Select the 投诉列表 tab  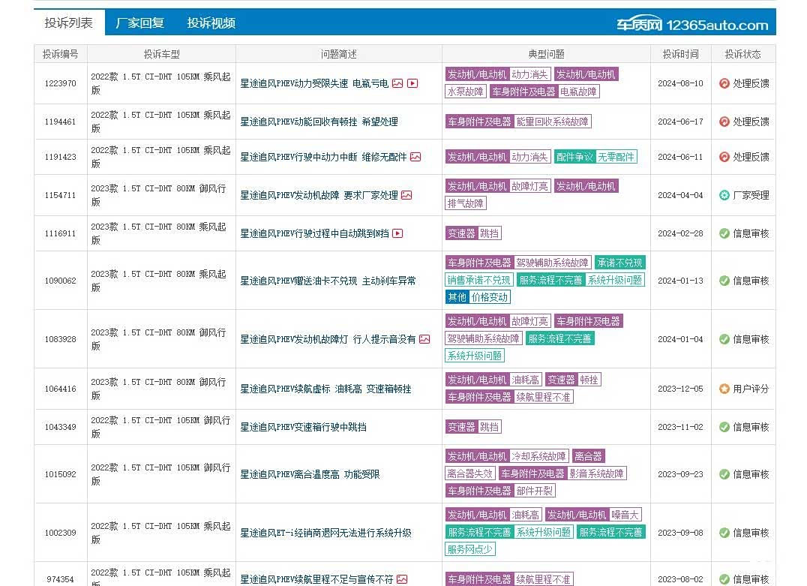[69, 23]
